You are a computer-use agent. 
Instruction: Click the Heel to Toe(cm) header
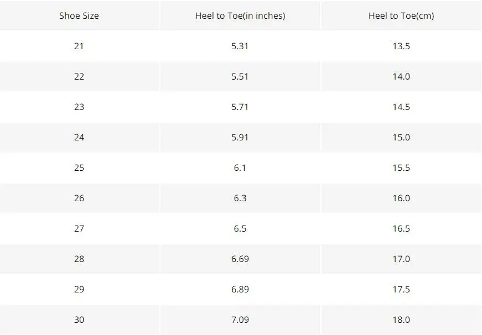(x=401, y=15)
